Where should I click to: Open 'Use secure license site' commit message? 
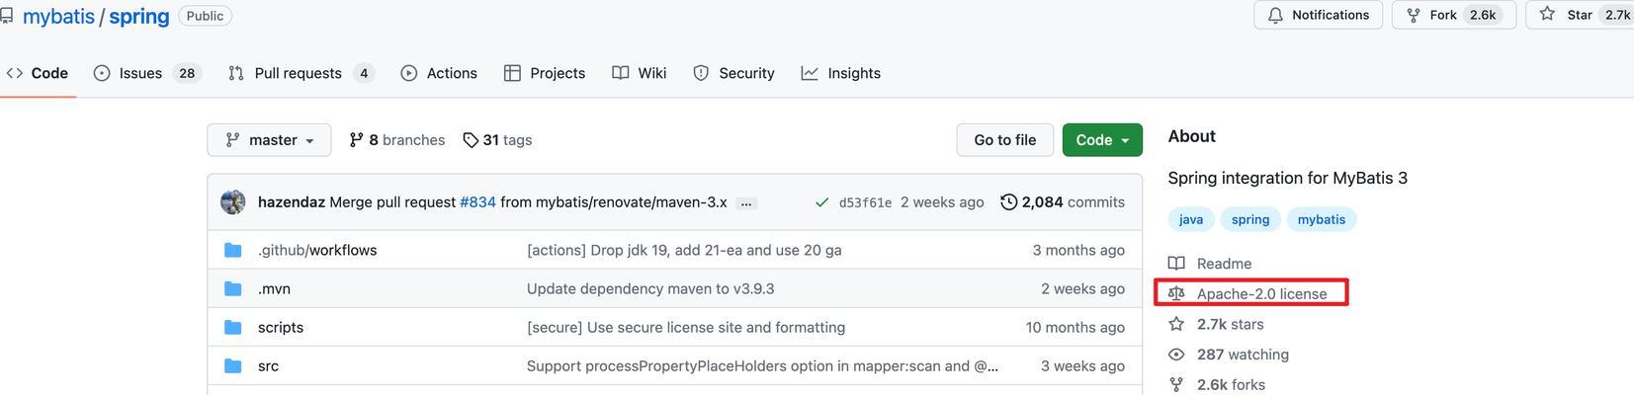686,327
